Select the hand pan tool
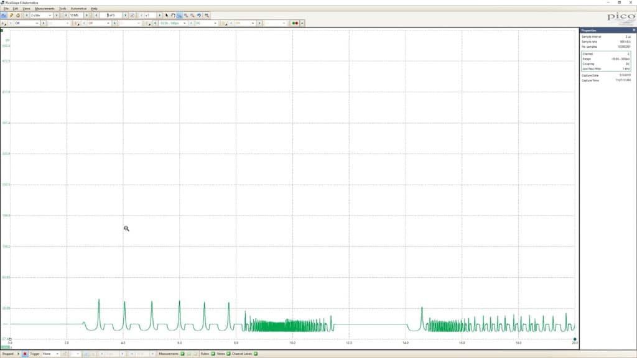The height and width of the screenshot is (358, 637). [x=173, y=16]
